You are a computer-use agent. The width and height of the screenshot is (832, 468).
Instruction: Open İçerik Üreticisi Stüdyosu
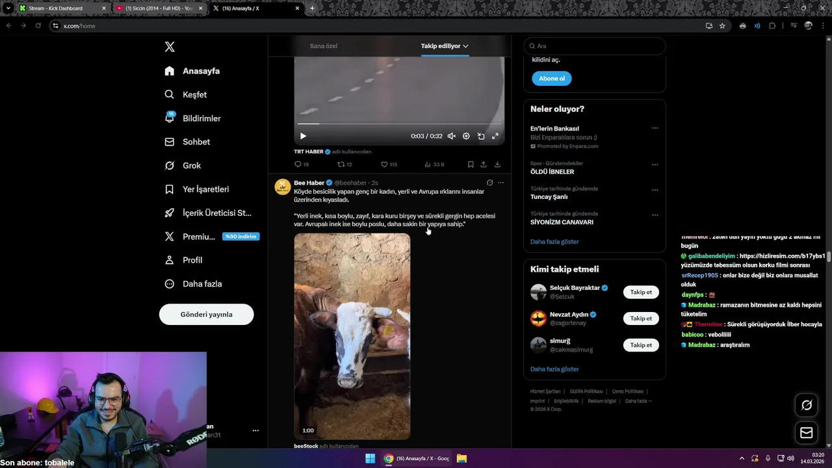tap(208, 213)
